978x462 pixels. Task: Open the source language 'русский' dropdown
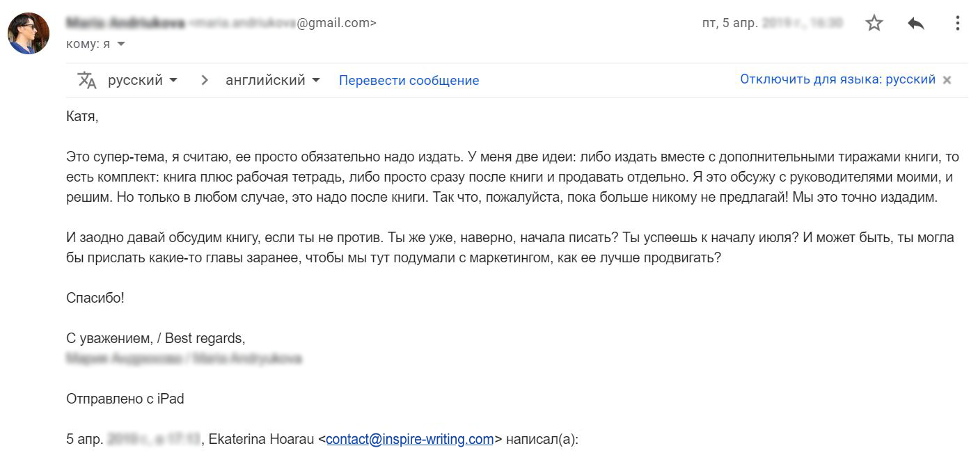click(x=143, y=80)
